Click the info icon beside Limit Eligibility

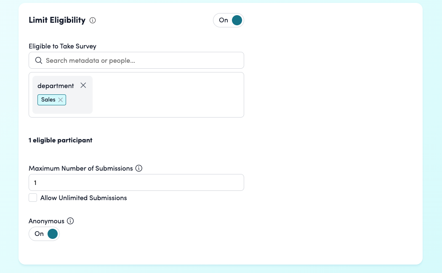[x=93, y=20]
